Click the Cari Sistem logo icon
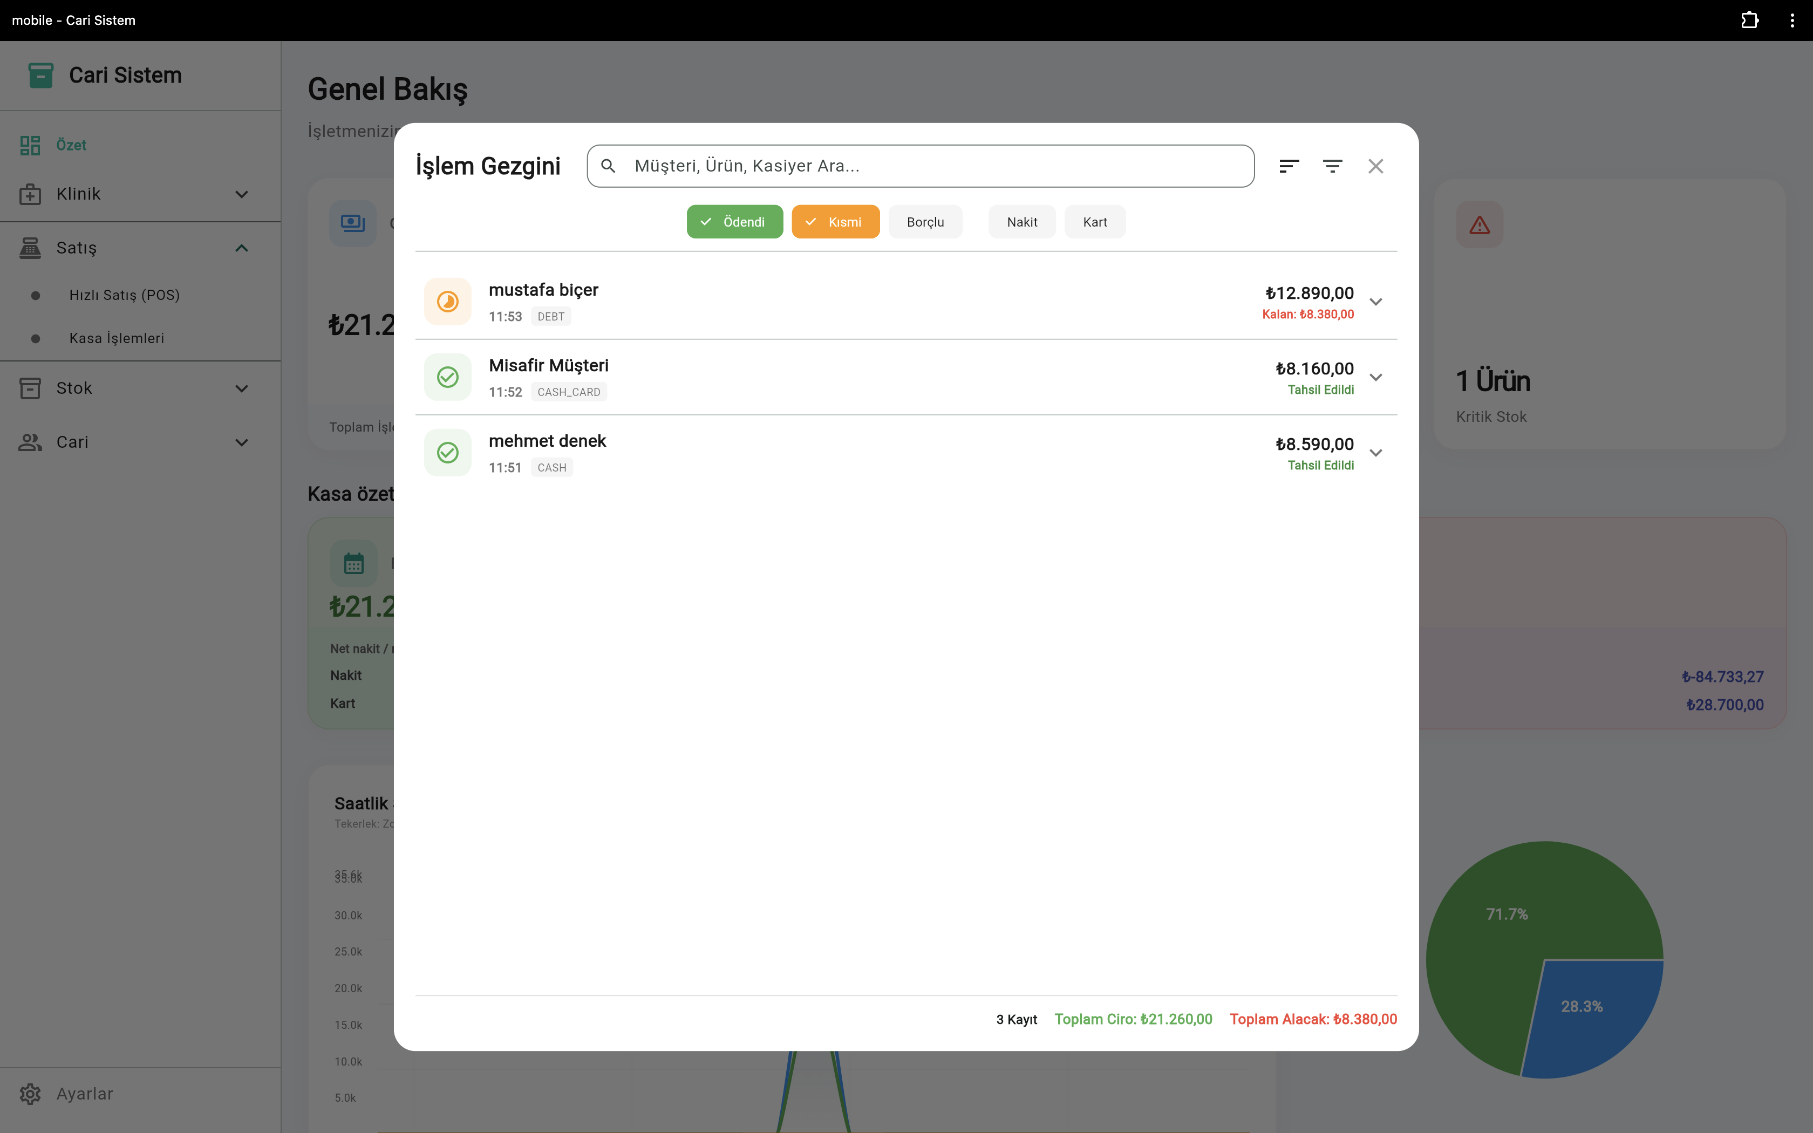 tap(40, 75)
